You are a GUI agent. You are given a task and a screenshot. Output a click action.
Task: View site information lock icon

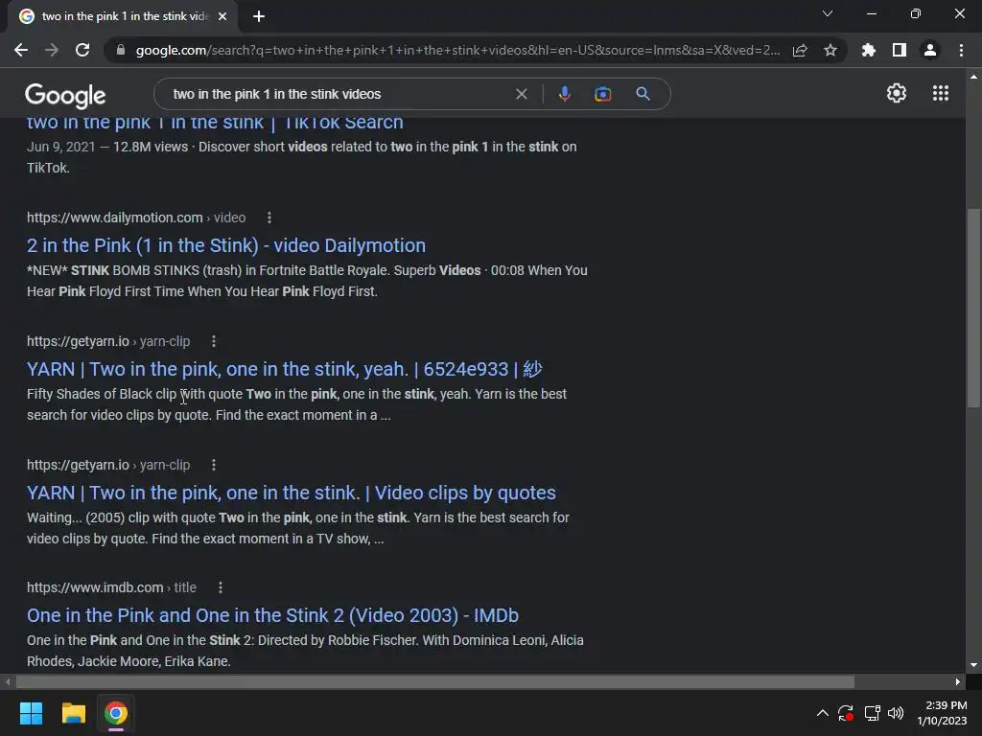coord(121,50)
